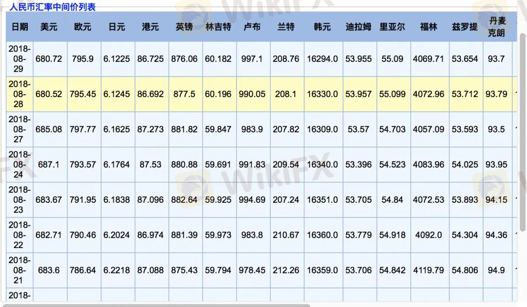Select the 2018-08-27 date cell
The height and width of the screenshot is (307, 527).
(x=20, y=129)
